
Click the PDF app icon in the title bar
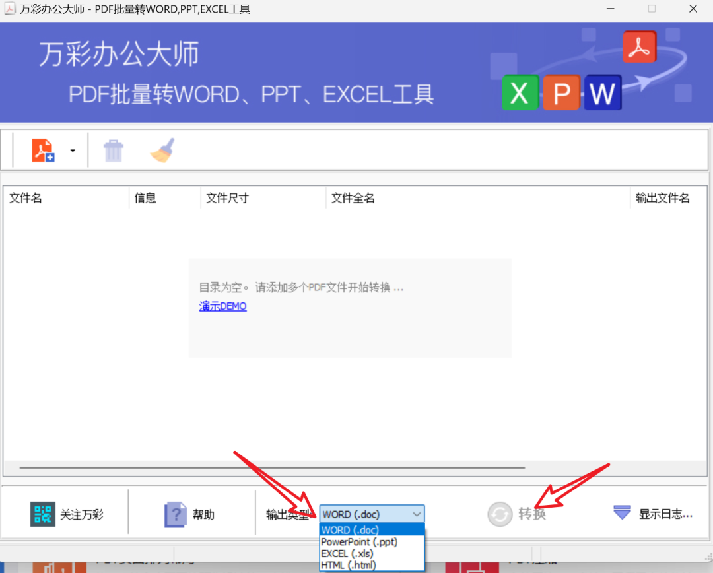pos(10,9)
